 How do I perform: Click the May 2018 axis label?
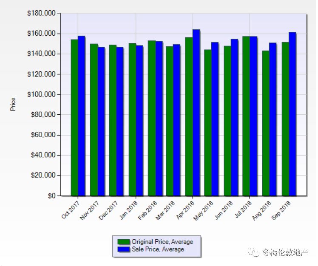pos(203,211)
